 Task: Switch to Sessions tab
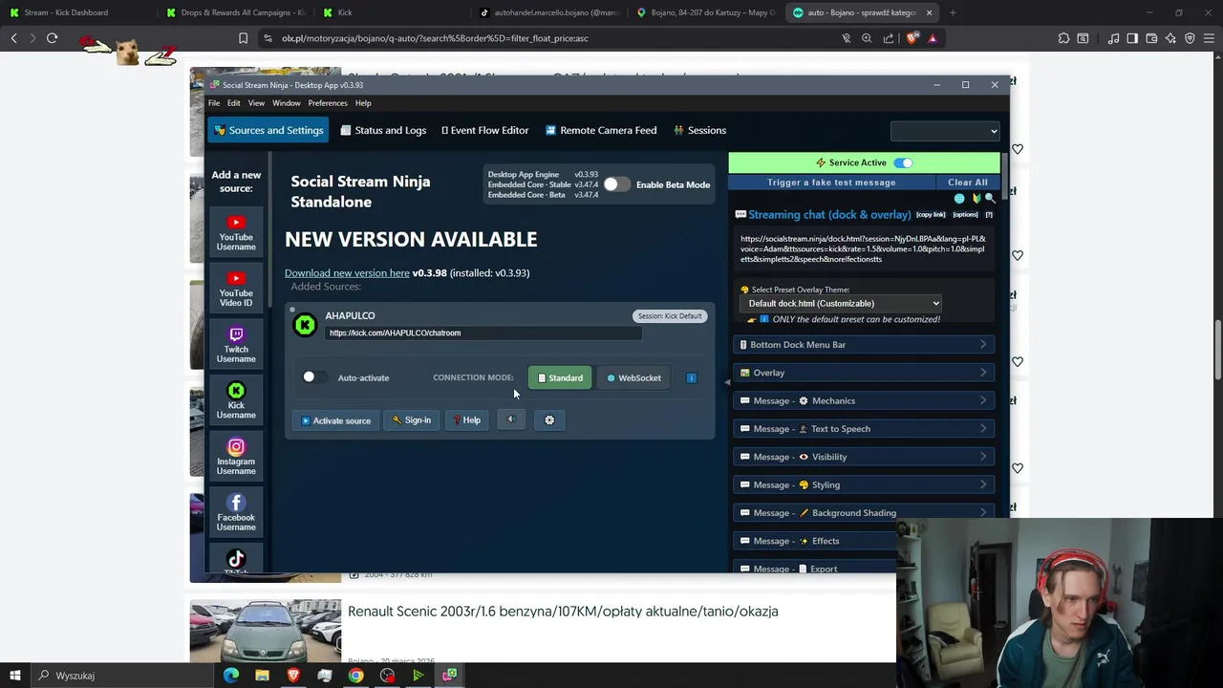[699, 130]
